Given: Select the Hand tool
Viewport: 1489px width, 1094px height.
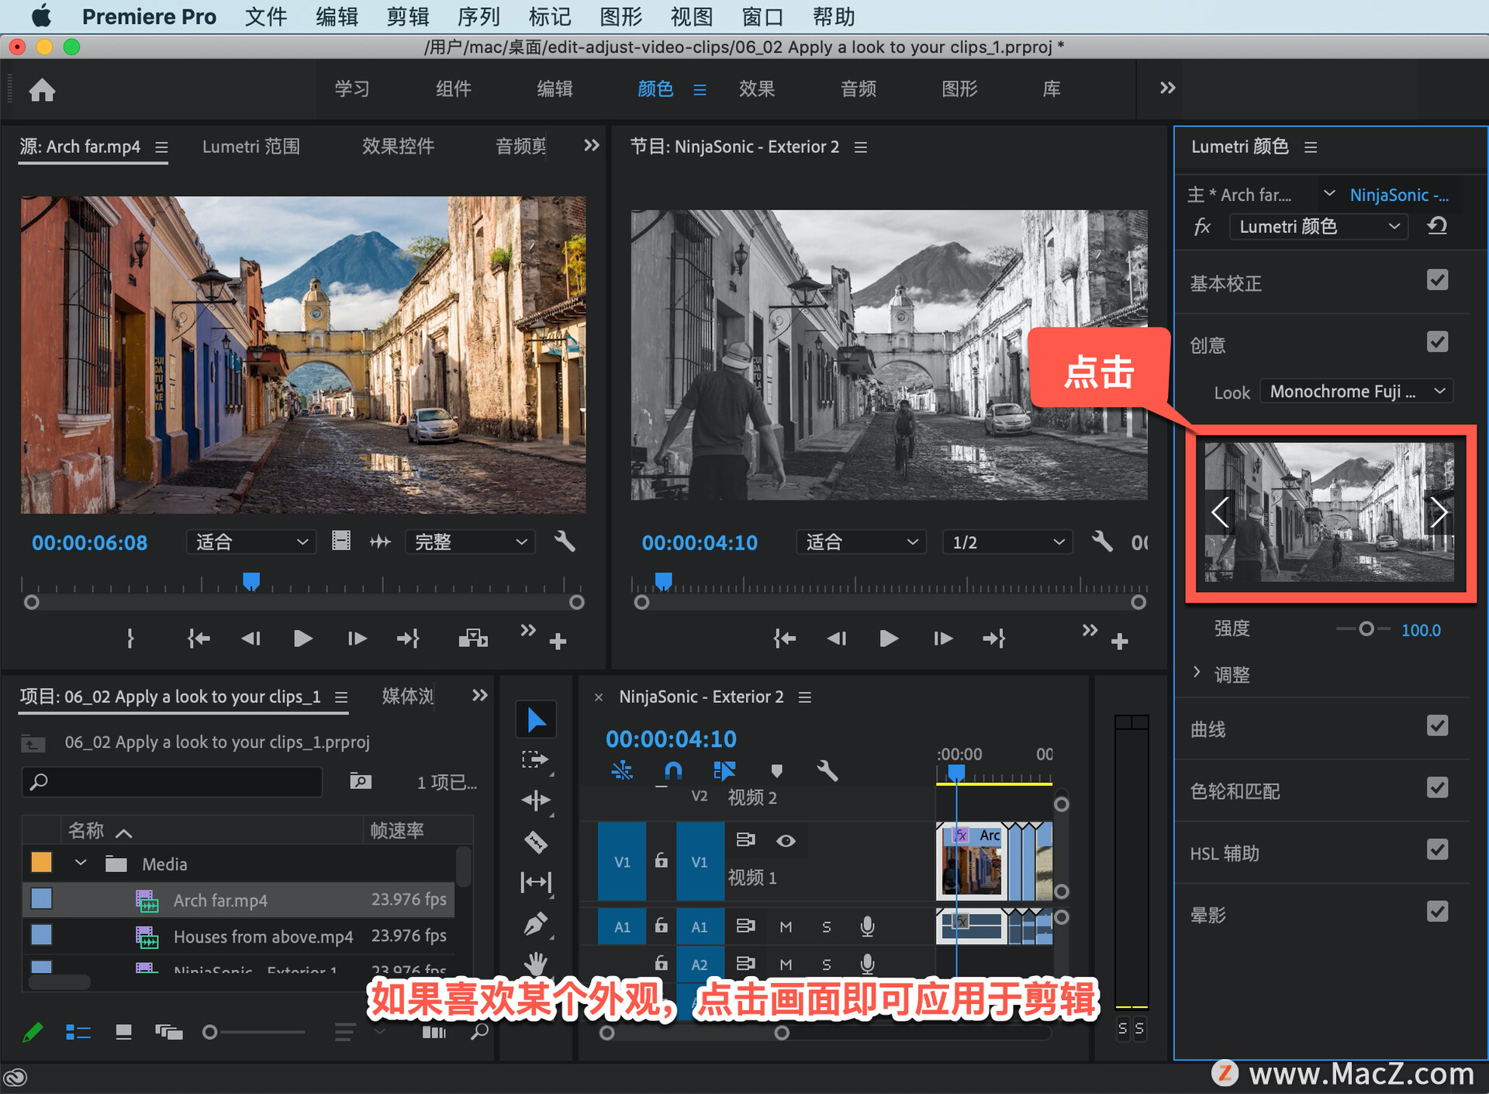Looking at the screenshot, I should 536,964.
